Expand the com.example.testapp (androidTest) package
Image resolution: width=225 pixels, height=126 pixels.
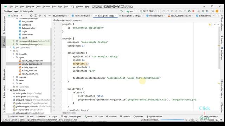pos(14,41)
